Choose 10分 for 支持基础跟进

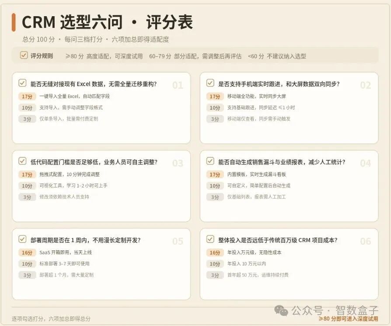(215, 108)
